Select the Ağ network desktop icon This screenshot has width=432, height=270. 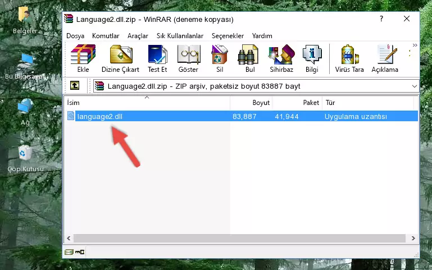point(25,112)
